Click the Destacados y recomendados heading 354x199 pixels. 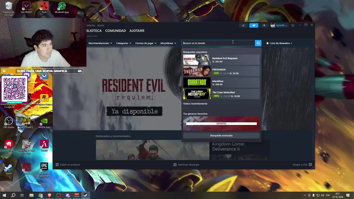(x=113, y=136)
